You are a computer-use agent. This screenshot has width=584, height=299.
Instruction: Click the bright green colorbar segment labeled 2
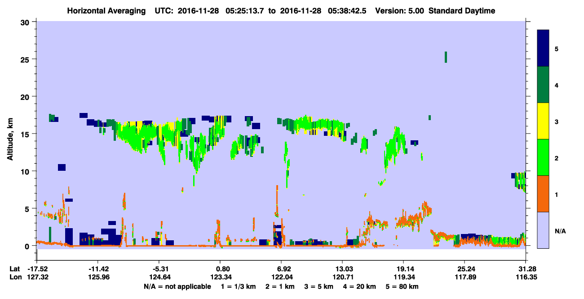coord(543,157)
